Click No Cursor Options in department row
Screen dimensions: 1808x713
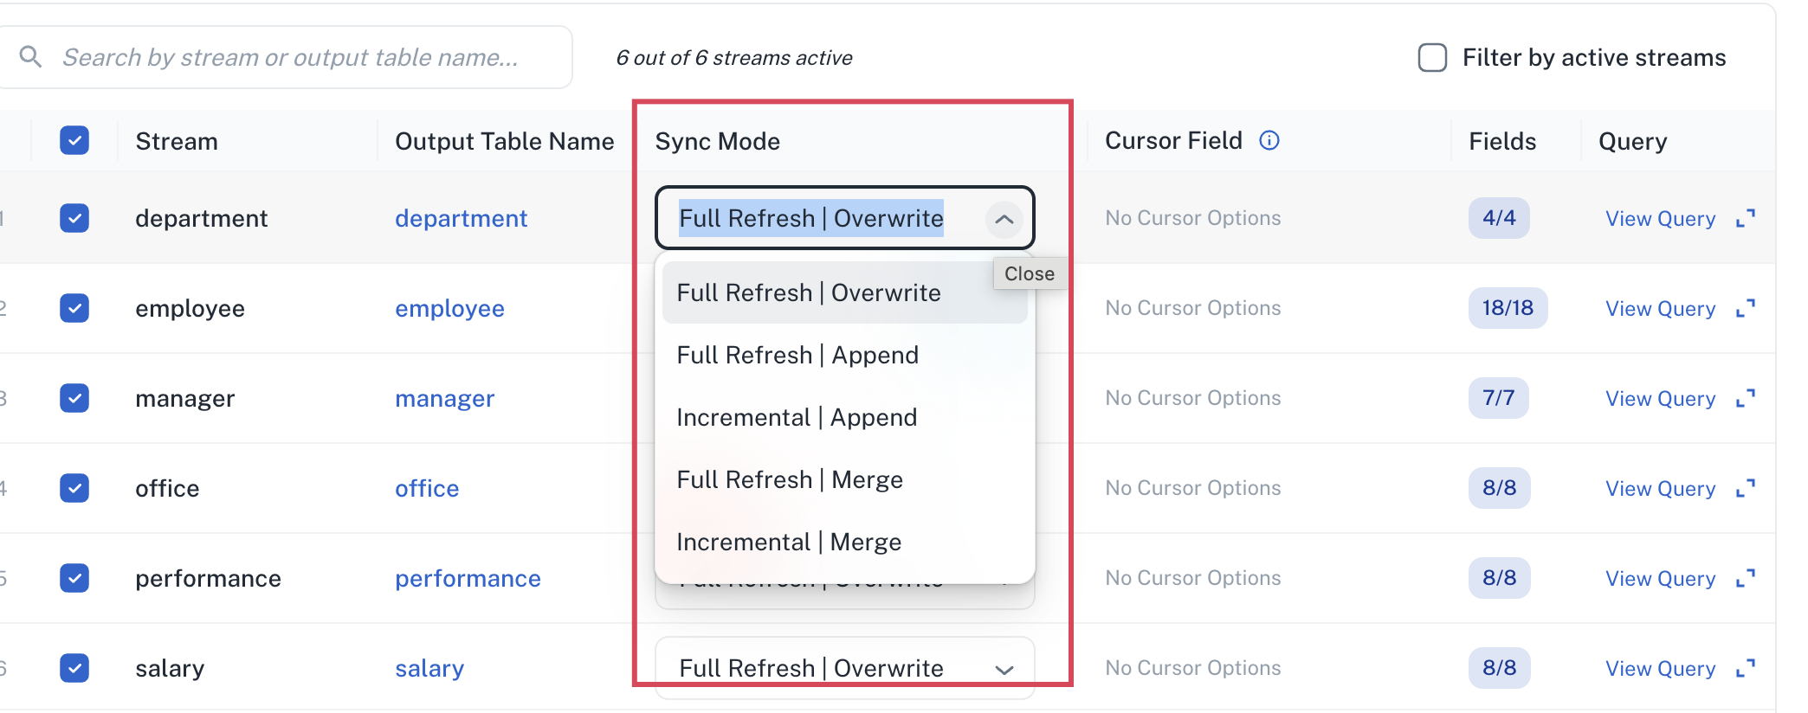pos(1193,218)
